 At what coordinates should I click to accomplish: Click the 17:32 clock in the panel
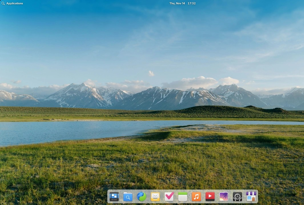(192, 3)
